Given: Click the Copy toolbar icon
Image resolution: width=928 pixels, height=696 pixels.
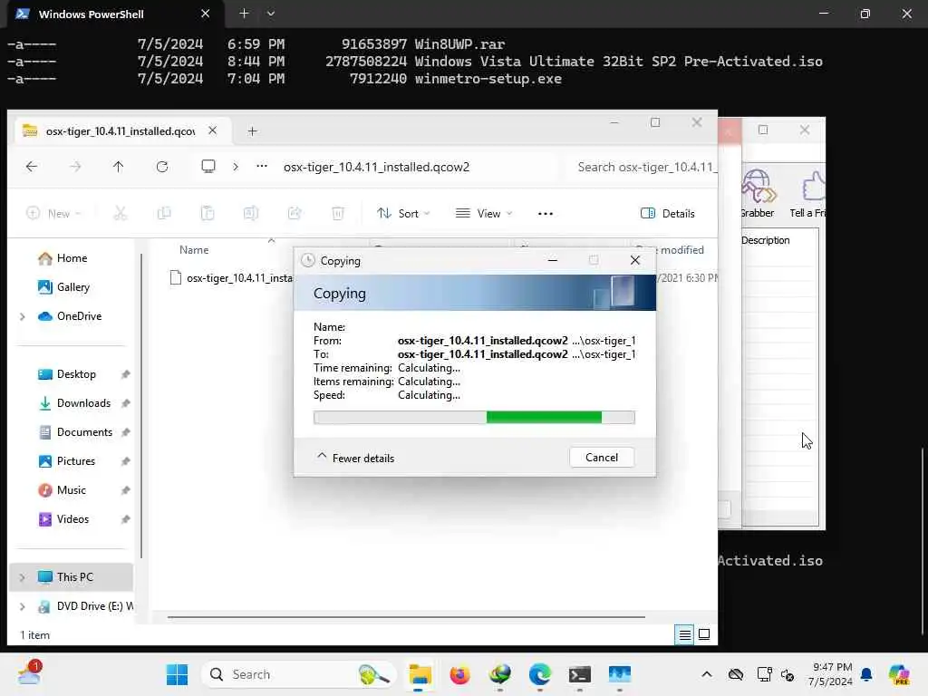Looking at the screenshot, I should pos(164,213).
